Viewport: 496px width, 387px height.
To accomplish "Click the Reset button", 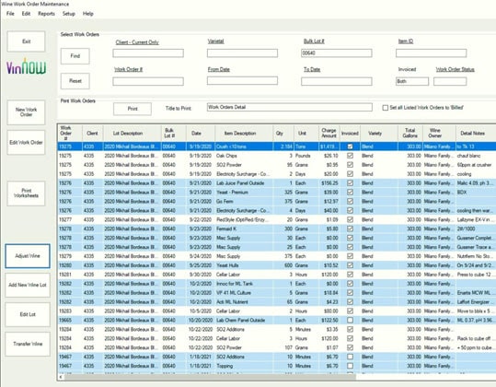I will 75,81.
